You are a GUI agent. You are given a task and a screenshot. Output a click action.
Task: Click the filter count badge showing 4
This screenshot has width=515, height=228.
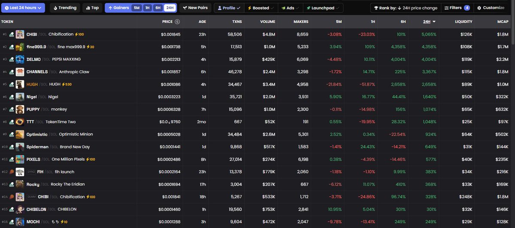pos(467,8)
